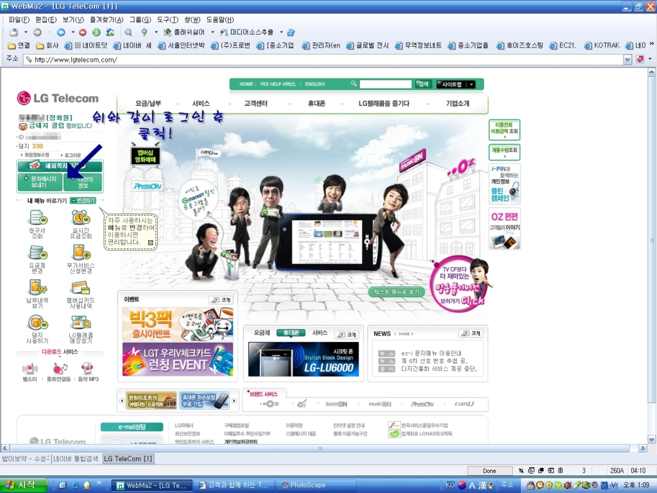The width and height of the screenshot is (657, 493).
Task: Open the 미디어소스추출 dropdown arrow
Action: pos(281,32)
